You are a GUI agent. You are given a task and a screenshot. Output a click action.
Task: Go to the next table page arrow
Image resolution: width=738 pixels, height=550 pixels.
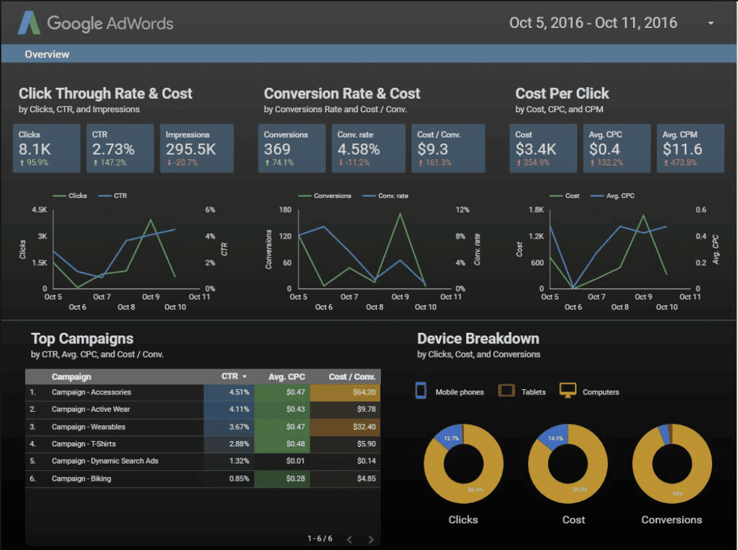click(x=371, y=539)
